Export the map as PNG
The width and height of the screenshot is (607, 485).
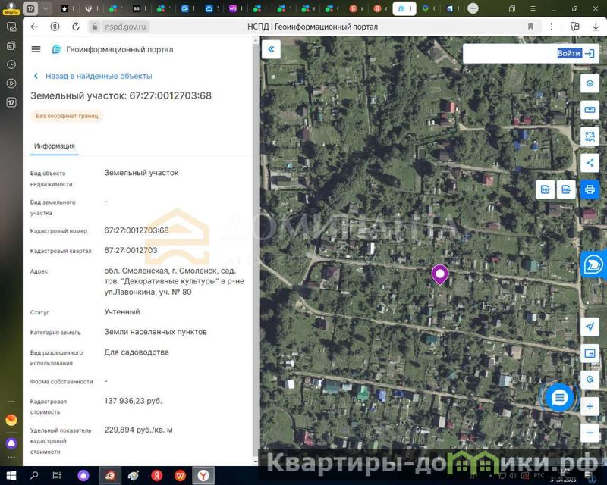[x=566, y=189]
